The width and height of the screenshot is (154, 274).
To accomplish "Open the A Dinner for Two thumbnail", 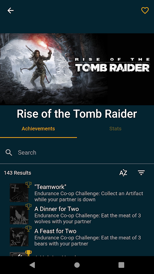I will coord(19,215).
